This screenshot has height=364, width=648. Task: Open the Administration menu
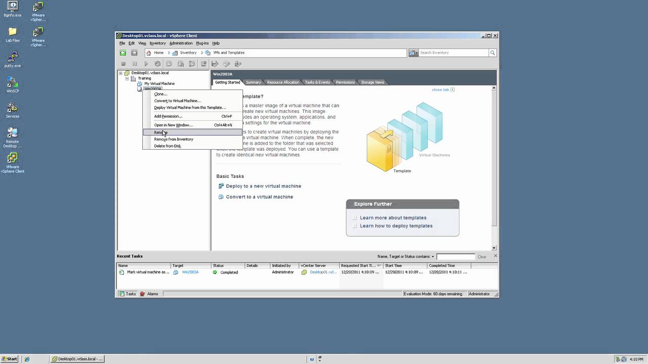(x=181, y=43)
